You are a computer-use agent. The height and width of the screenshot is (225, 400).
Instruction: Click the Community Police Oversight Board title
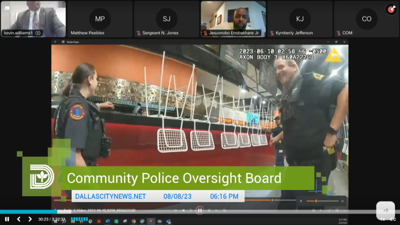pyautogui.click(x=174, y=178)
